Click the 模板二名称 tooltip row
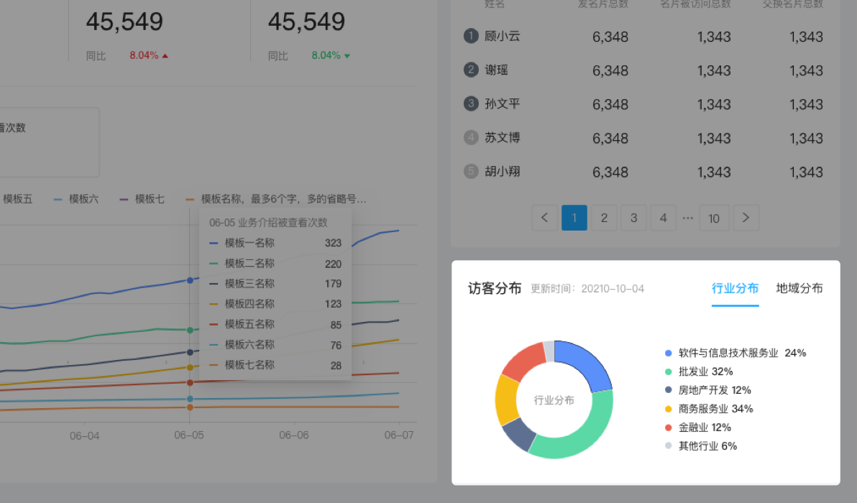This screenshot has height=503, width=857. tap(275, 264)
